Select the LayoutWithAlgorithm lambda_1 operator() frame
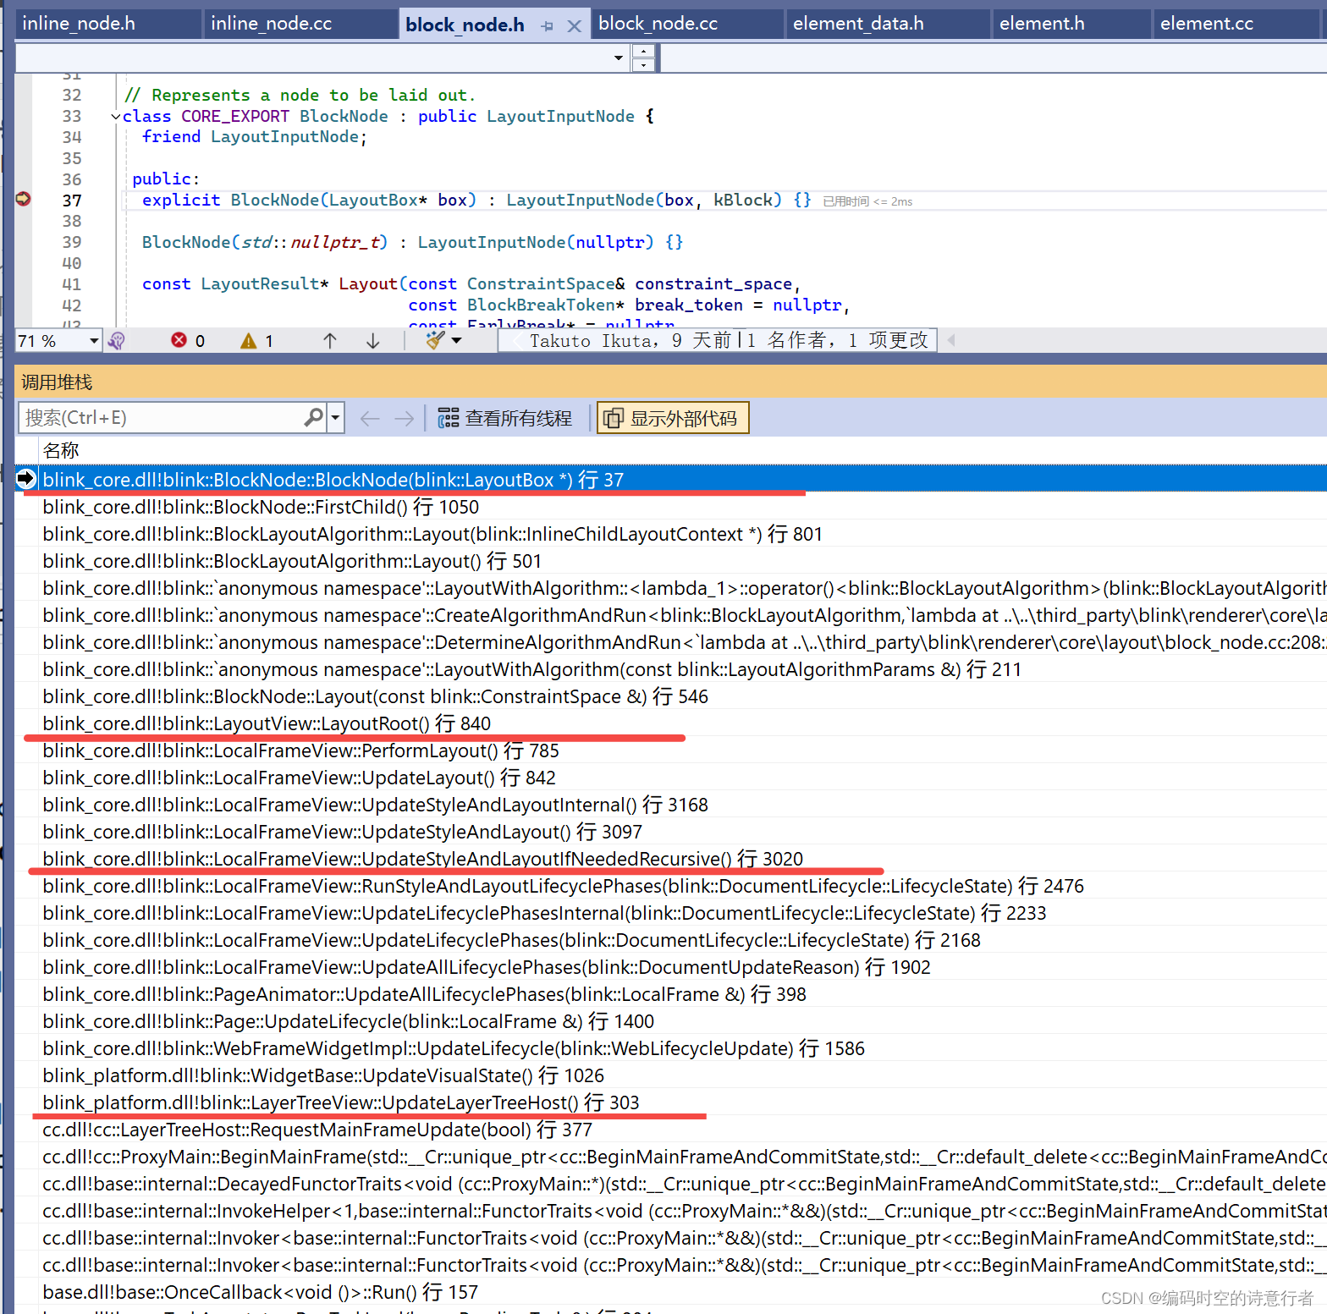 point(683,588)
